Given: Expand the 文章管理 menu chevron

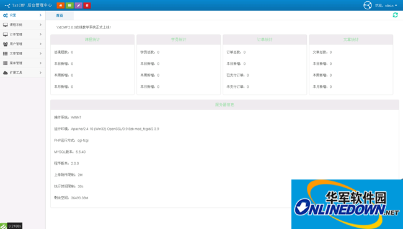Looking at the screenshot, I should click(x=40, y=54).
